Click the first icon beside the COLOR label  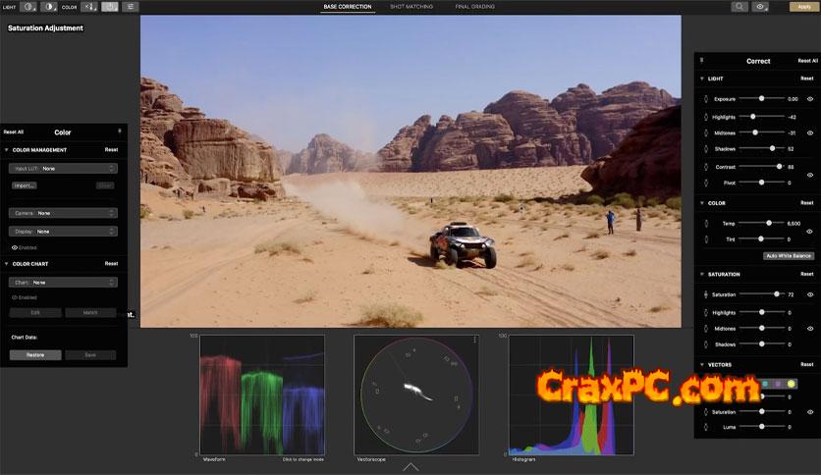point(88,7)
